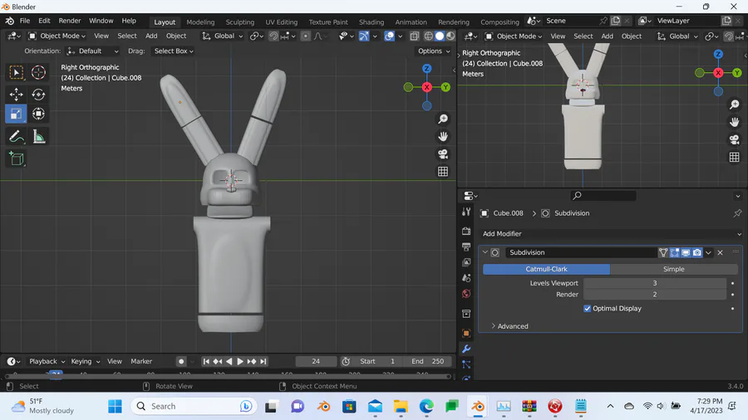Uncheck the Optimal Display checkbox
The width and height of the screenshot is (748, 420).
[x=588, y=309]
